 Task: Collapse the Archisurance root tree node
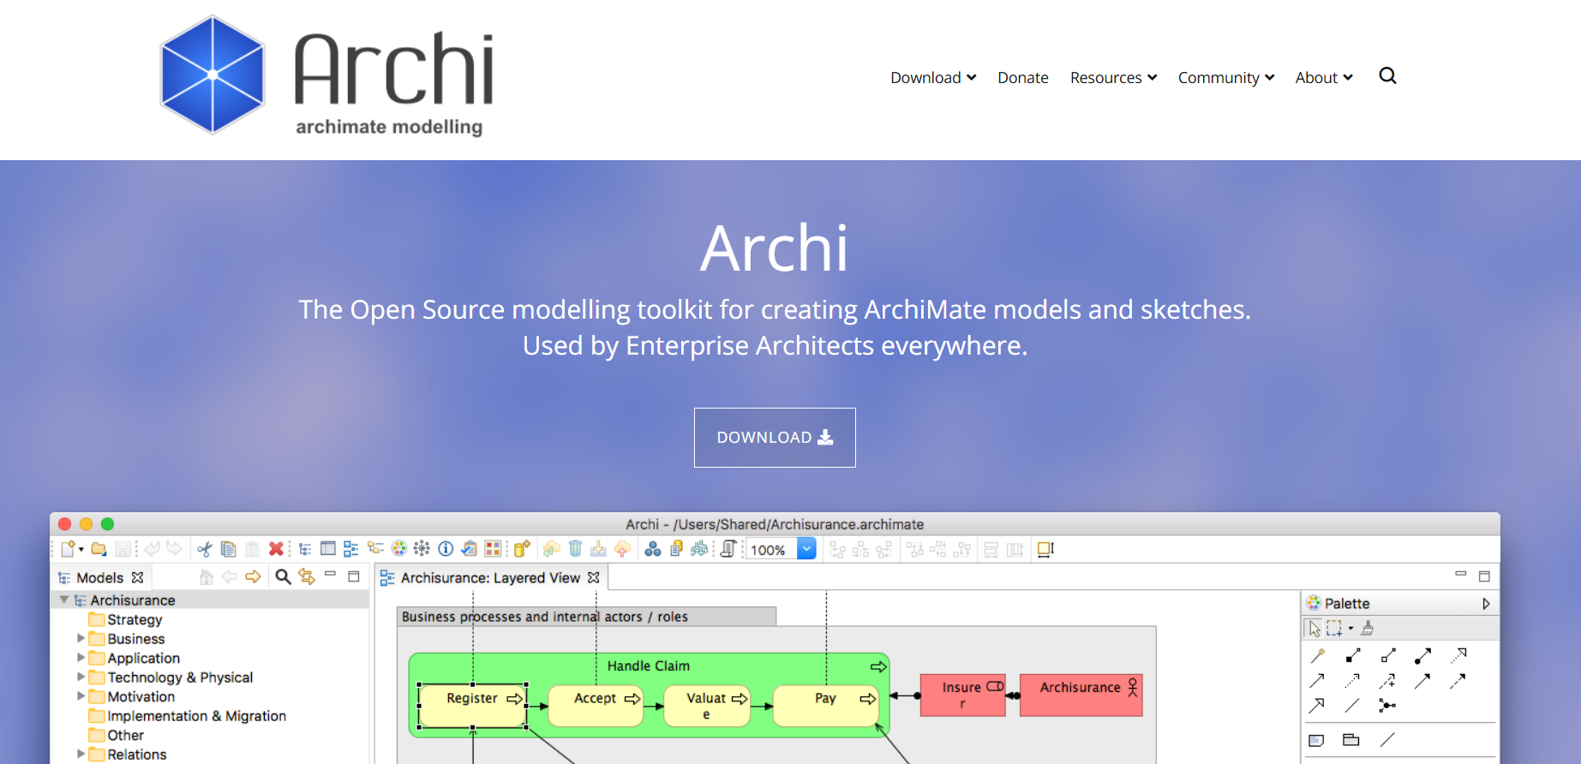63,600
